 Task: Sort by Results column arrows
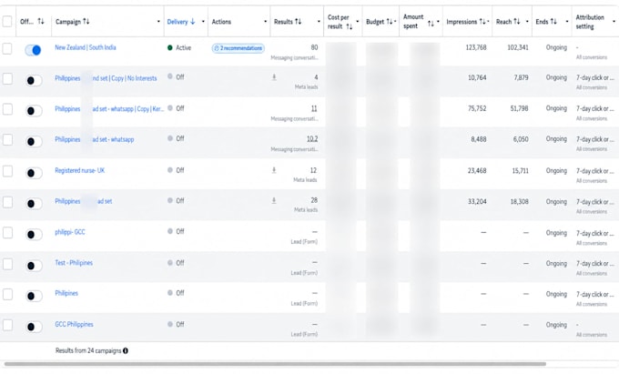[x=298, y=21]
